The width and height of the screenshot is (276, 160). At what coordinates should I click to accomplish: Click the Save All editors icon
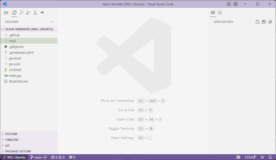click(x=264, y=22)
